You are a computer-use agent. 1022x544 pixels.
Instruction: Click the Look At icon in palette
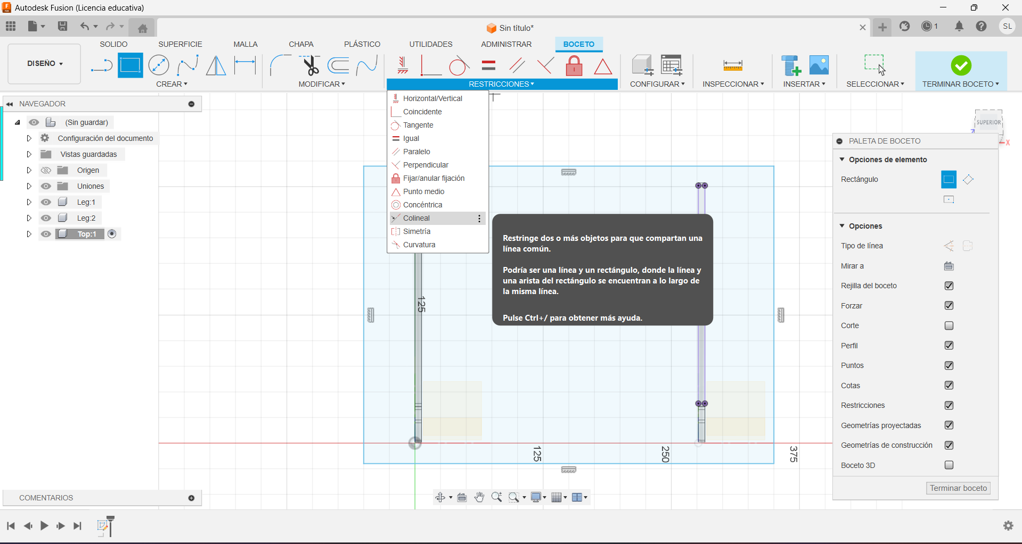tap(949, 266)
